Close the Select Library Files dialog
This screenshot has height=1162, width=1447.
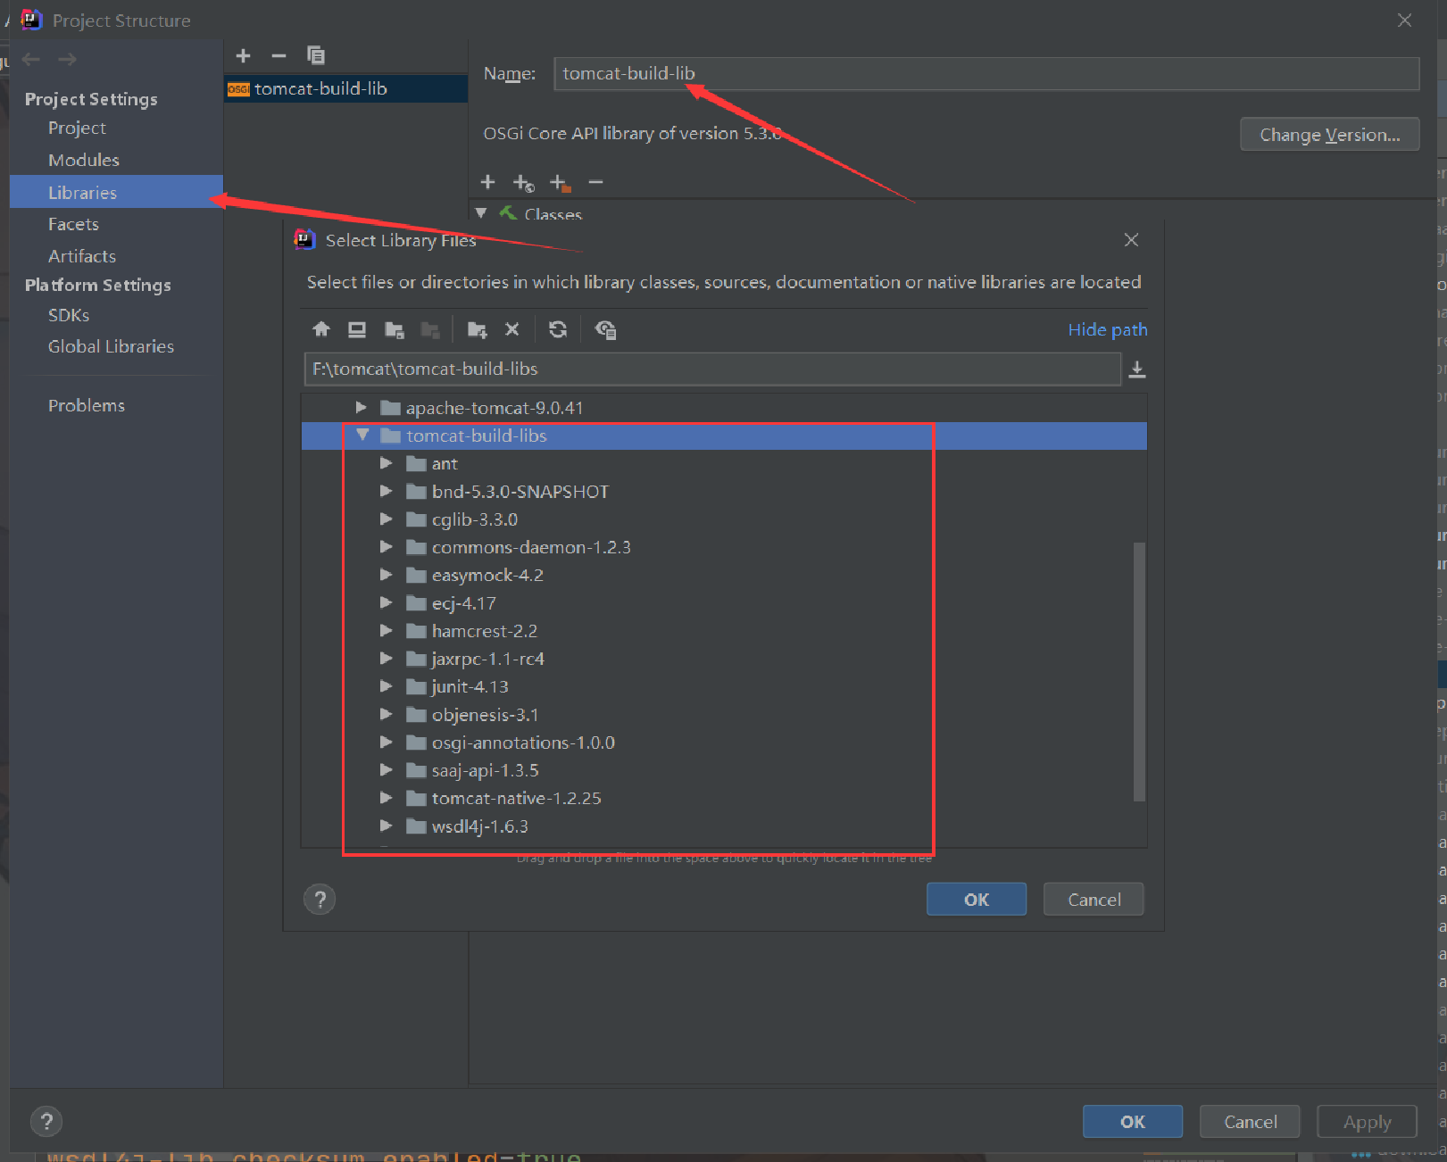[1131, 240]
